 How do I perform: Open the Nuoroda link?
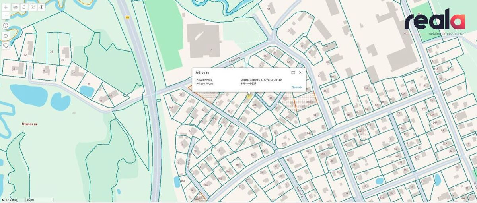click(297, 87)
